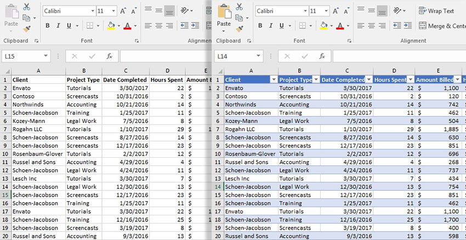Open Hours Spent column filter dropdown

(x=411, y=79)
